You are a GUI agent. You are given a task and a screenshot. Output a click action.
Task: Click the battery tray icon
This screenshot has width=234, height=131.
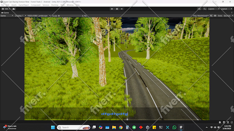tap(219, 127)
